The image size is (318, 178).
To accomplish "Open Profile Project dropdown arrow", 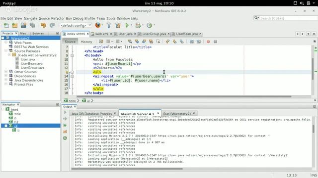I will coord(154,25).
